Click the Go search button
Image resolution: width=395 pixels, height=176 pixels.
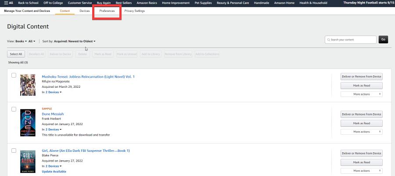(383, 40)
